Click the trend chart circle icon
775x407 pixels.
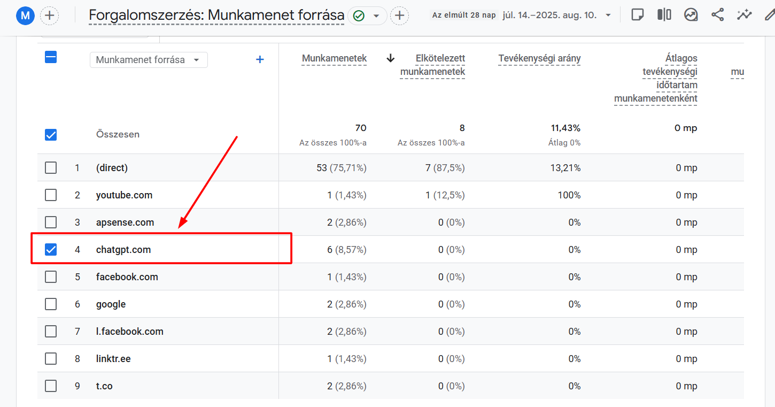pos(691,15)
